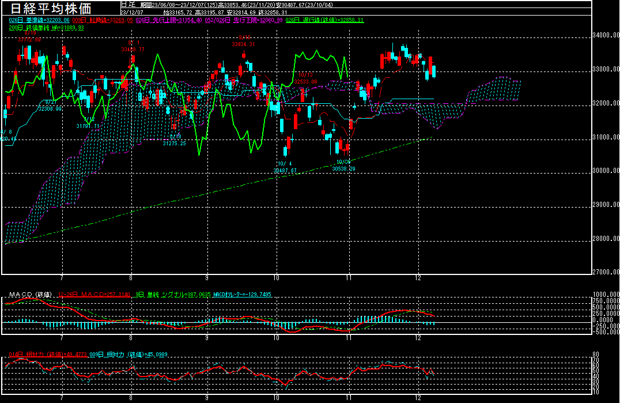Click the MACD (終値) panel title
Screen dimensions: 620x403
coord(31,295)
